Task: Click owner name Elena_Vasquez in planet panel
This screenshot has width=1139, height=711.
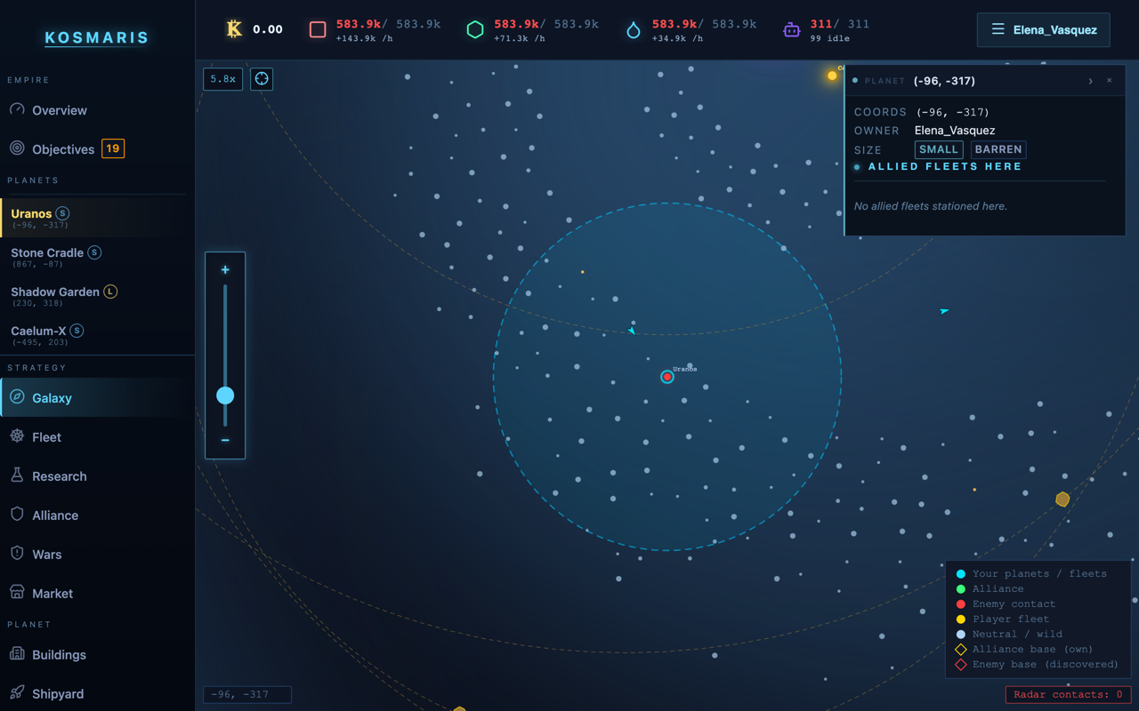Action: coord(955,131)
